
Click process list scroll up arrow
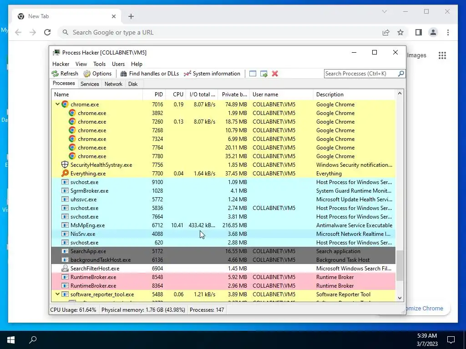[x=400, y=94]
